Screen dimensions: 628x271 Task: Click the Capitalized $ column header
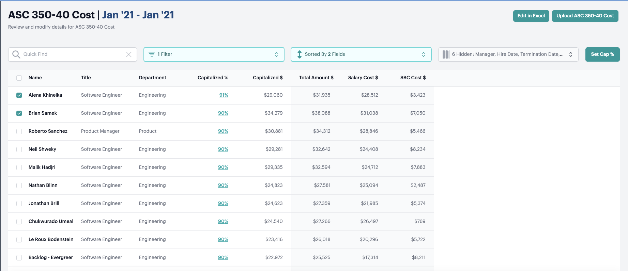pyautogui.click(x=267, y=78)
